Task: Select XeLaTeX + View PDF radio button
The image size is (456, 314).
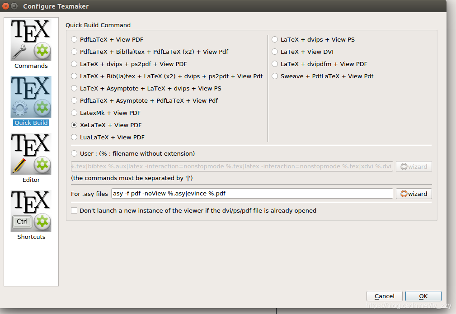Action: pos(74,125)
